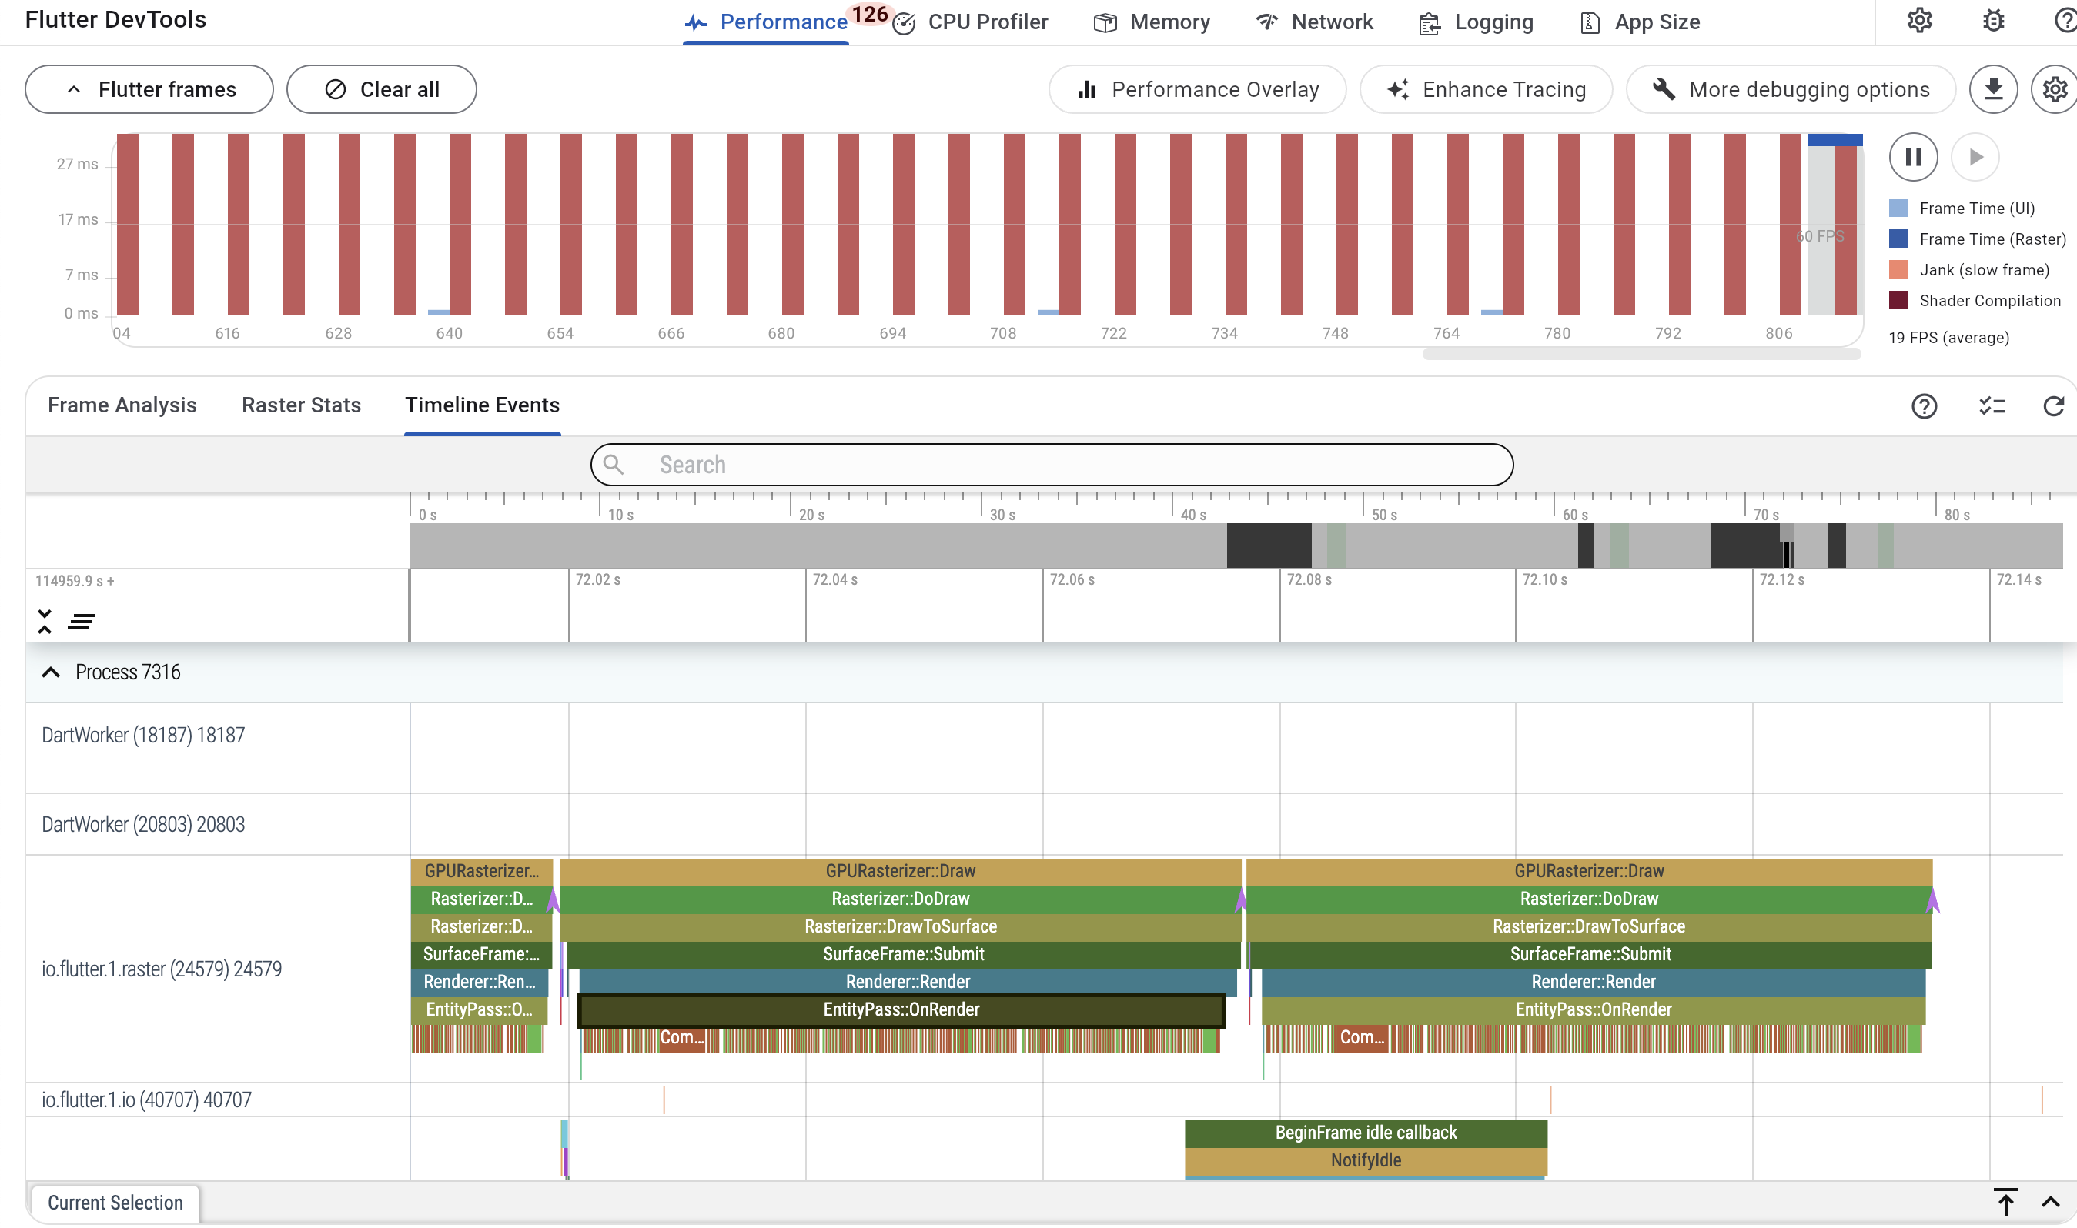This screenshot has width=2077, height=1228.
Task: Open Enhance Tracing options
Action: pos(1485,89)
